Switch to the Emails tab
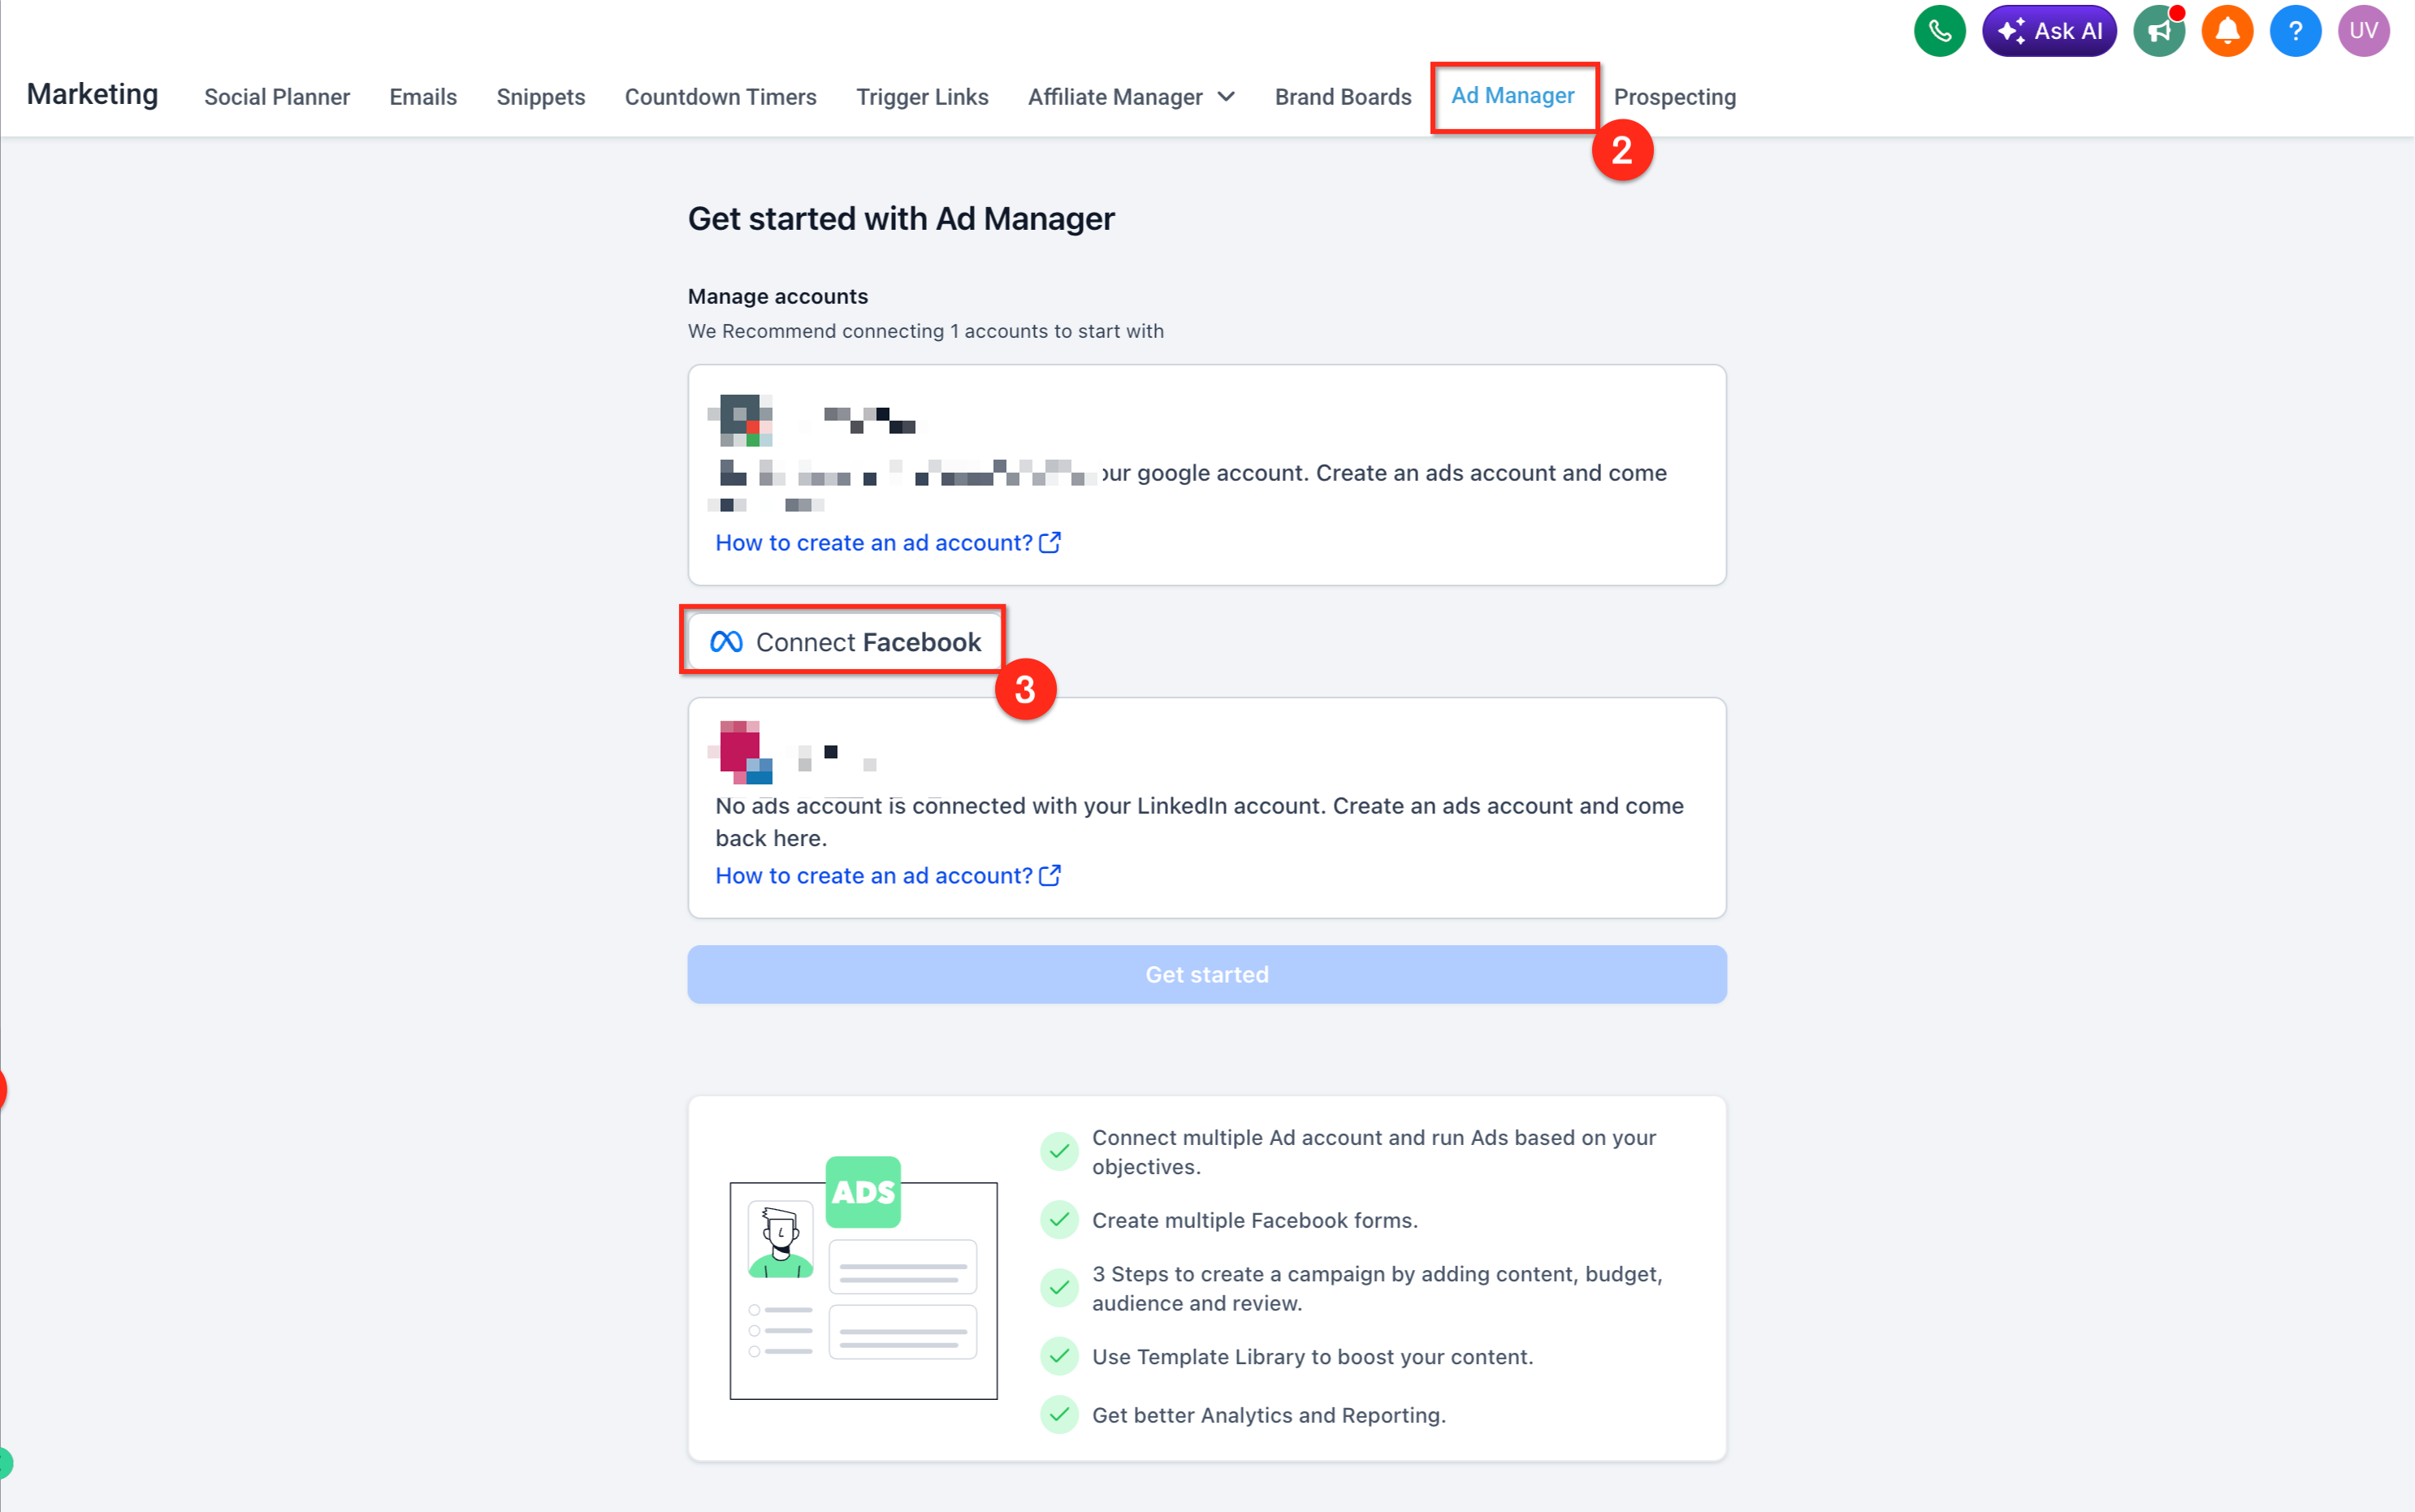2415x1512 pixels. pyautogui.click(x=423, y=97)
